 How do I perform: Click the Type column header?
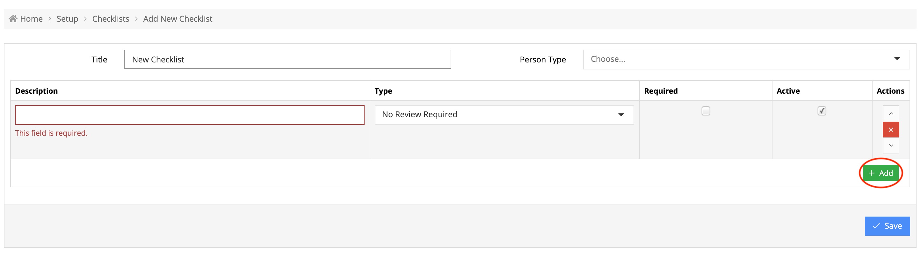point(383,91)
